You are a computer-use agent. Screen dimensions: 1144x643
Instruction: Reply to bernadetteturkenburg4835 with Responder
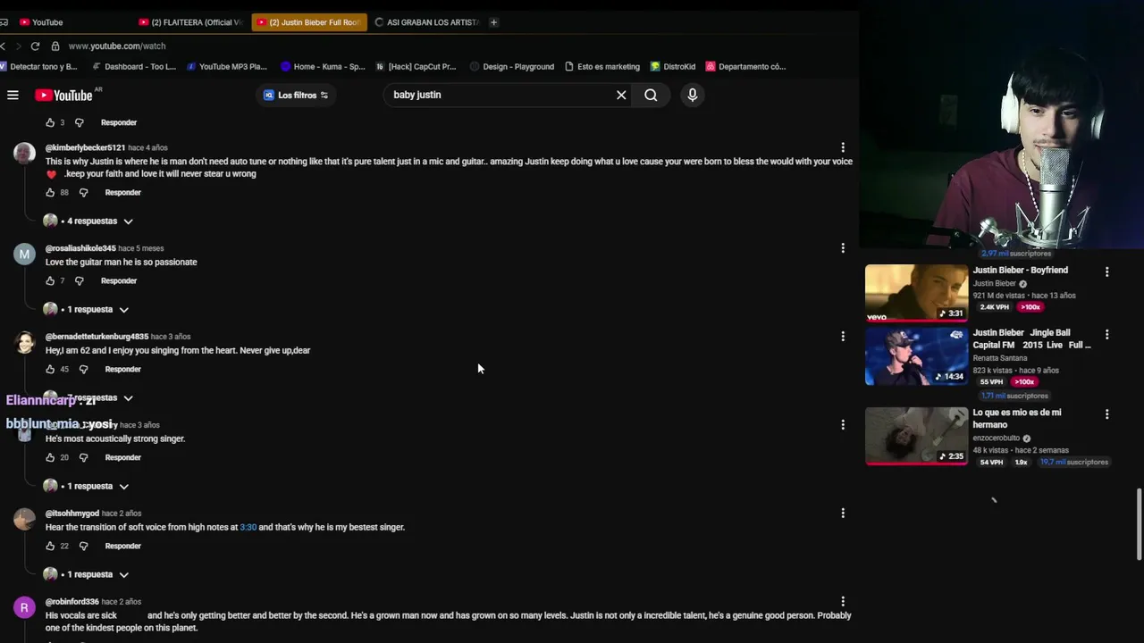coord(122,369)
